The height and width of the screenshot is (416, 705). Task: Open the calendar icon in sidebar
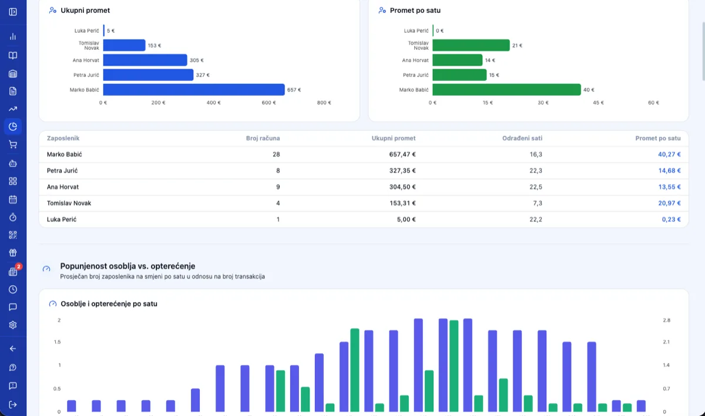click(x=13, y=199)
